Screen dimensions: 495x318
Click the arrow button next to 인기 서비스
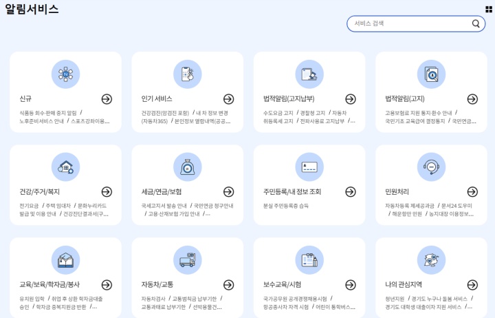tap(228, 99)
